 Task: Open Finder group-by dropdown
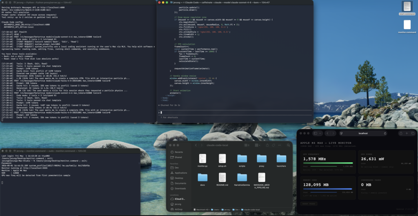coord(257,145)
